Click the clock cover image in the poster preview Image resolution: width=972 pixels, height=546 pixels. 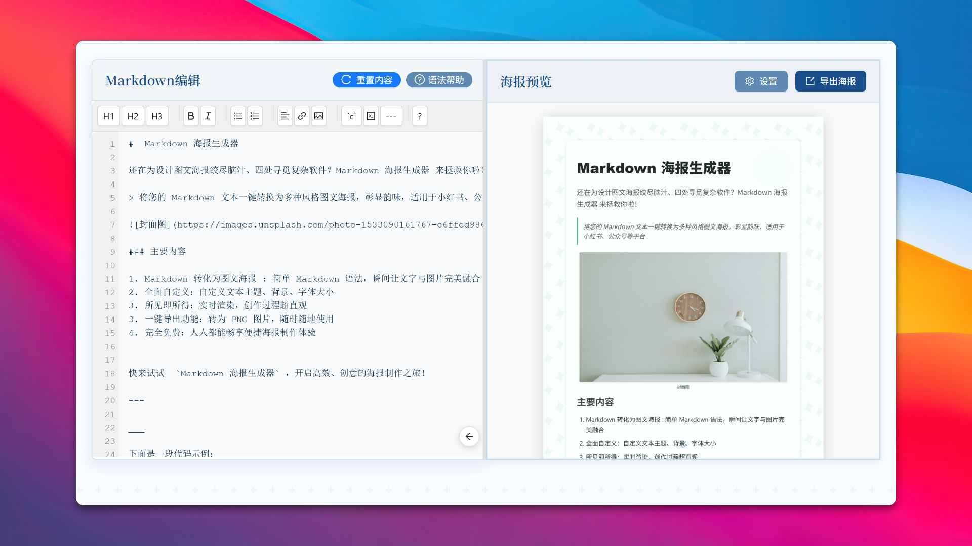683,317
